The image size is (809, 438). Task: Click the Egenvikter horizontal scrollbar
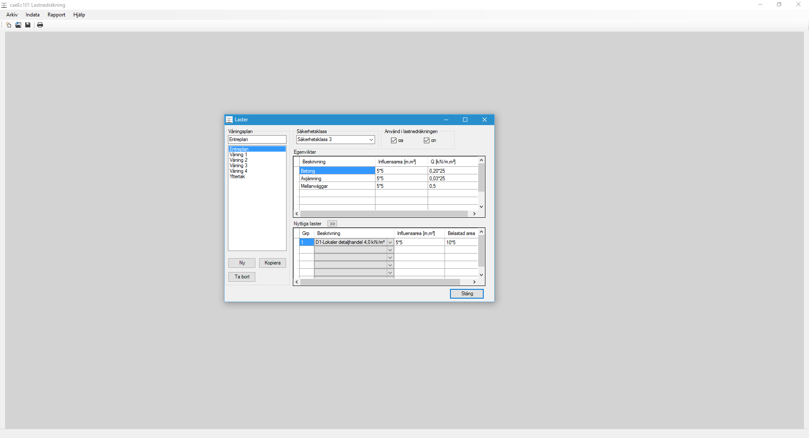pos(383,214)
